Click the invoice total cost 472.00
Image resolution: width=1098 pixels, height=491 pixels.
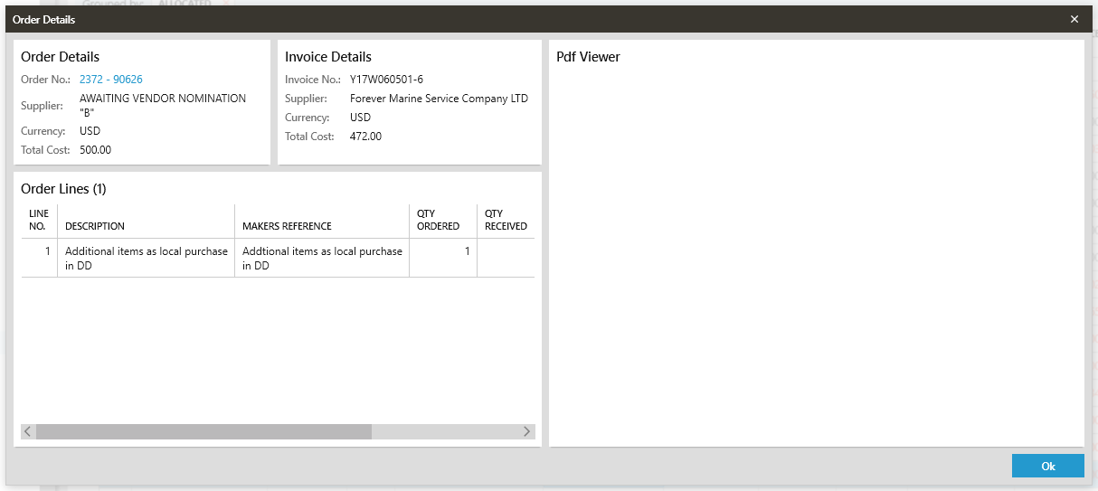[365, 137]
